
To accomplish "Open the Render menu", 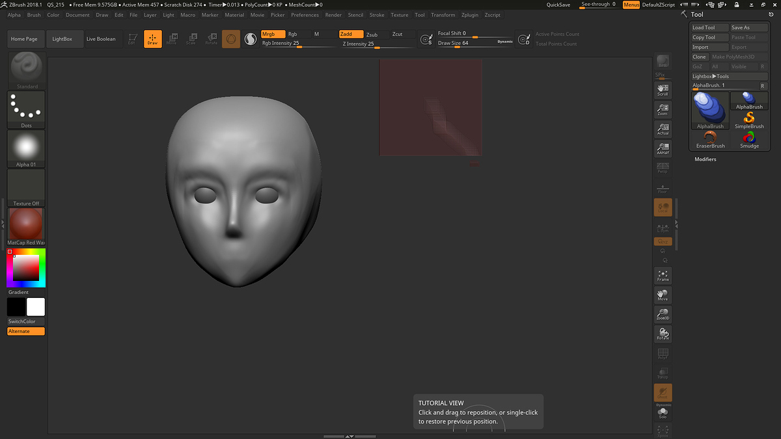I will click(x=333, y=15).
